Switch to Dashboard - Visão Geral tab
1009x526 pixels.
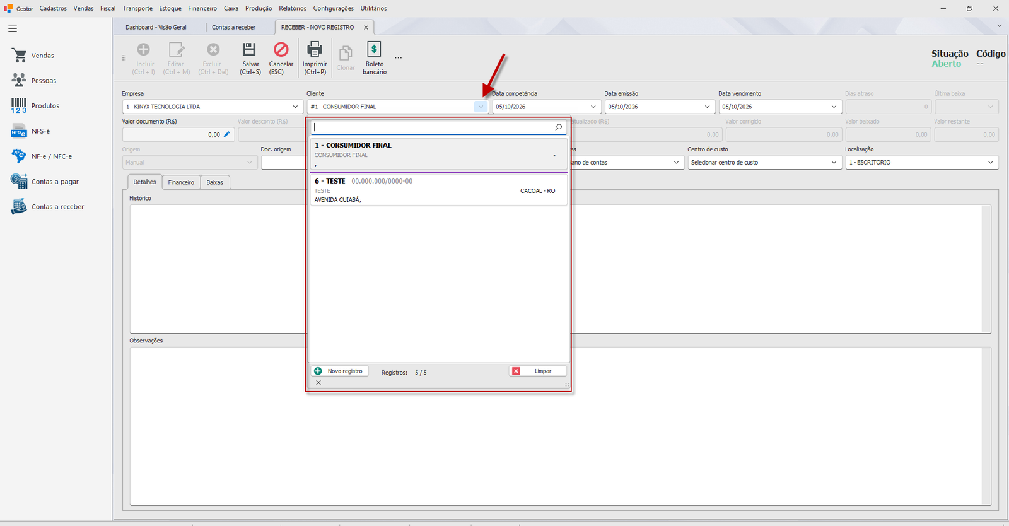156,27
